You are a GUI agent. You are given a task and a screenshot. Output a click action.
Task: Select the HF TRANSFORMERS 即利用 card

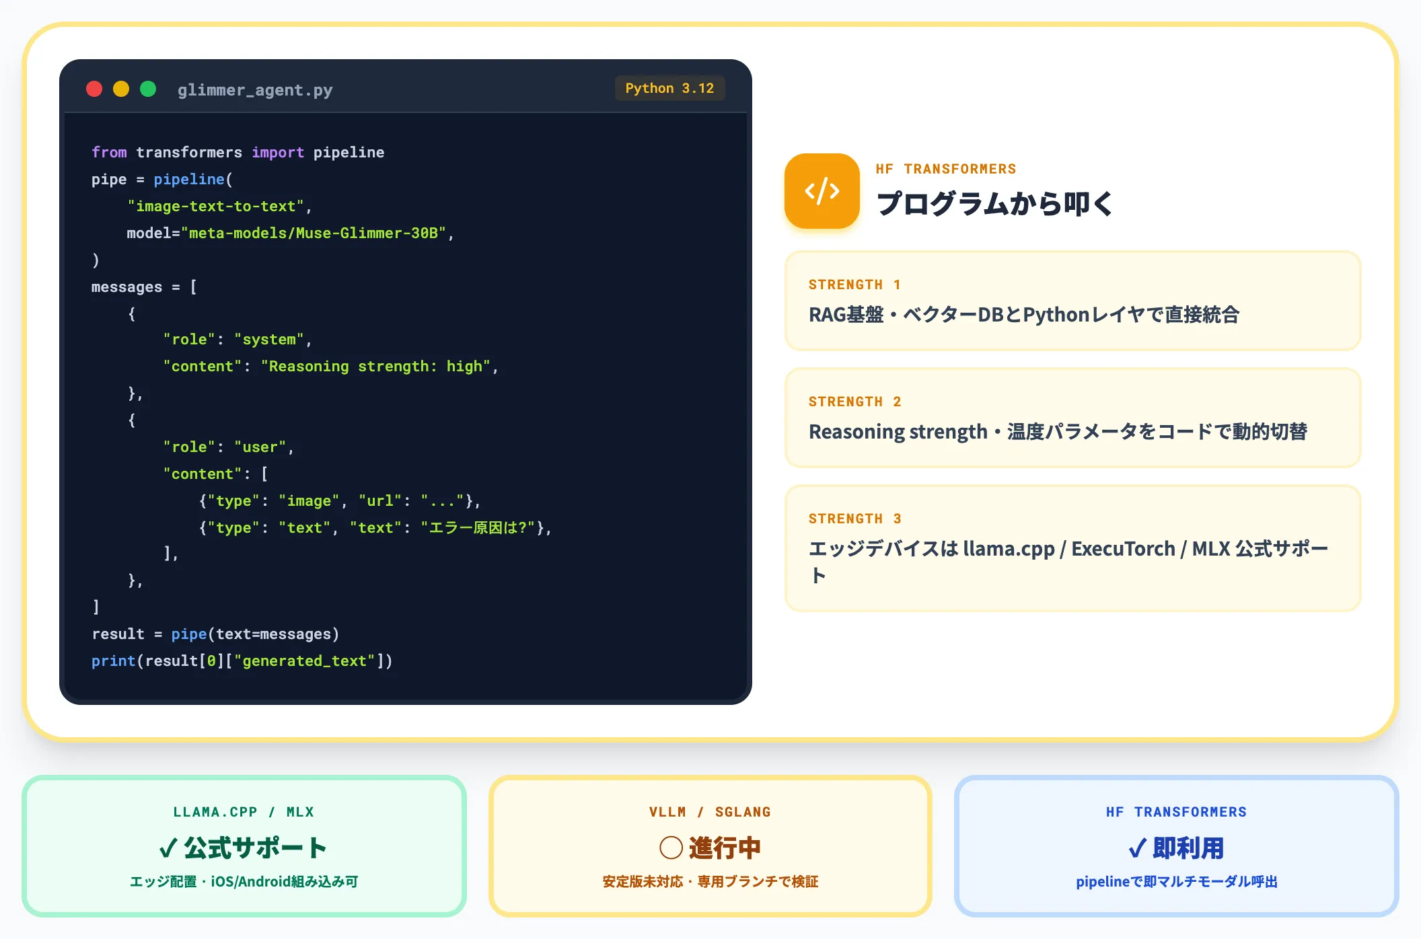click(x=1177, y=846)
